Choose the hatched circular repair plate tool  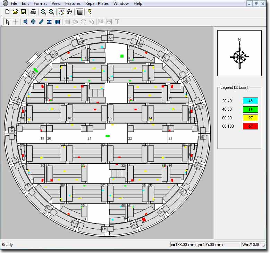pos(84,22)
